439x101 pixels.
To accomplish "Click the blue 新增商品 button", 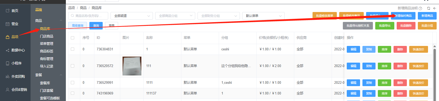I will click(427, 16).
